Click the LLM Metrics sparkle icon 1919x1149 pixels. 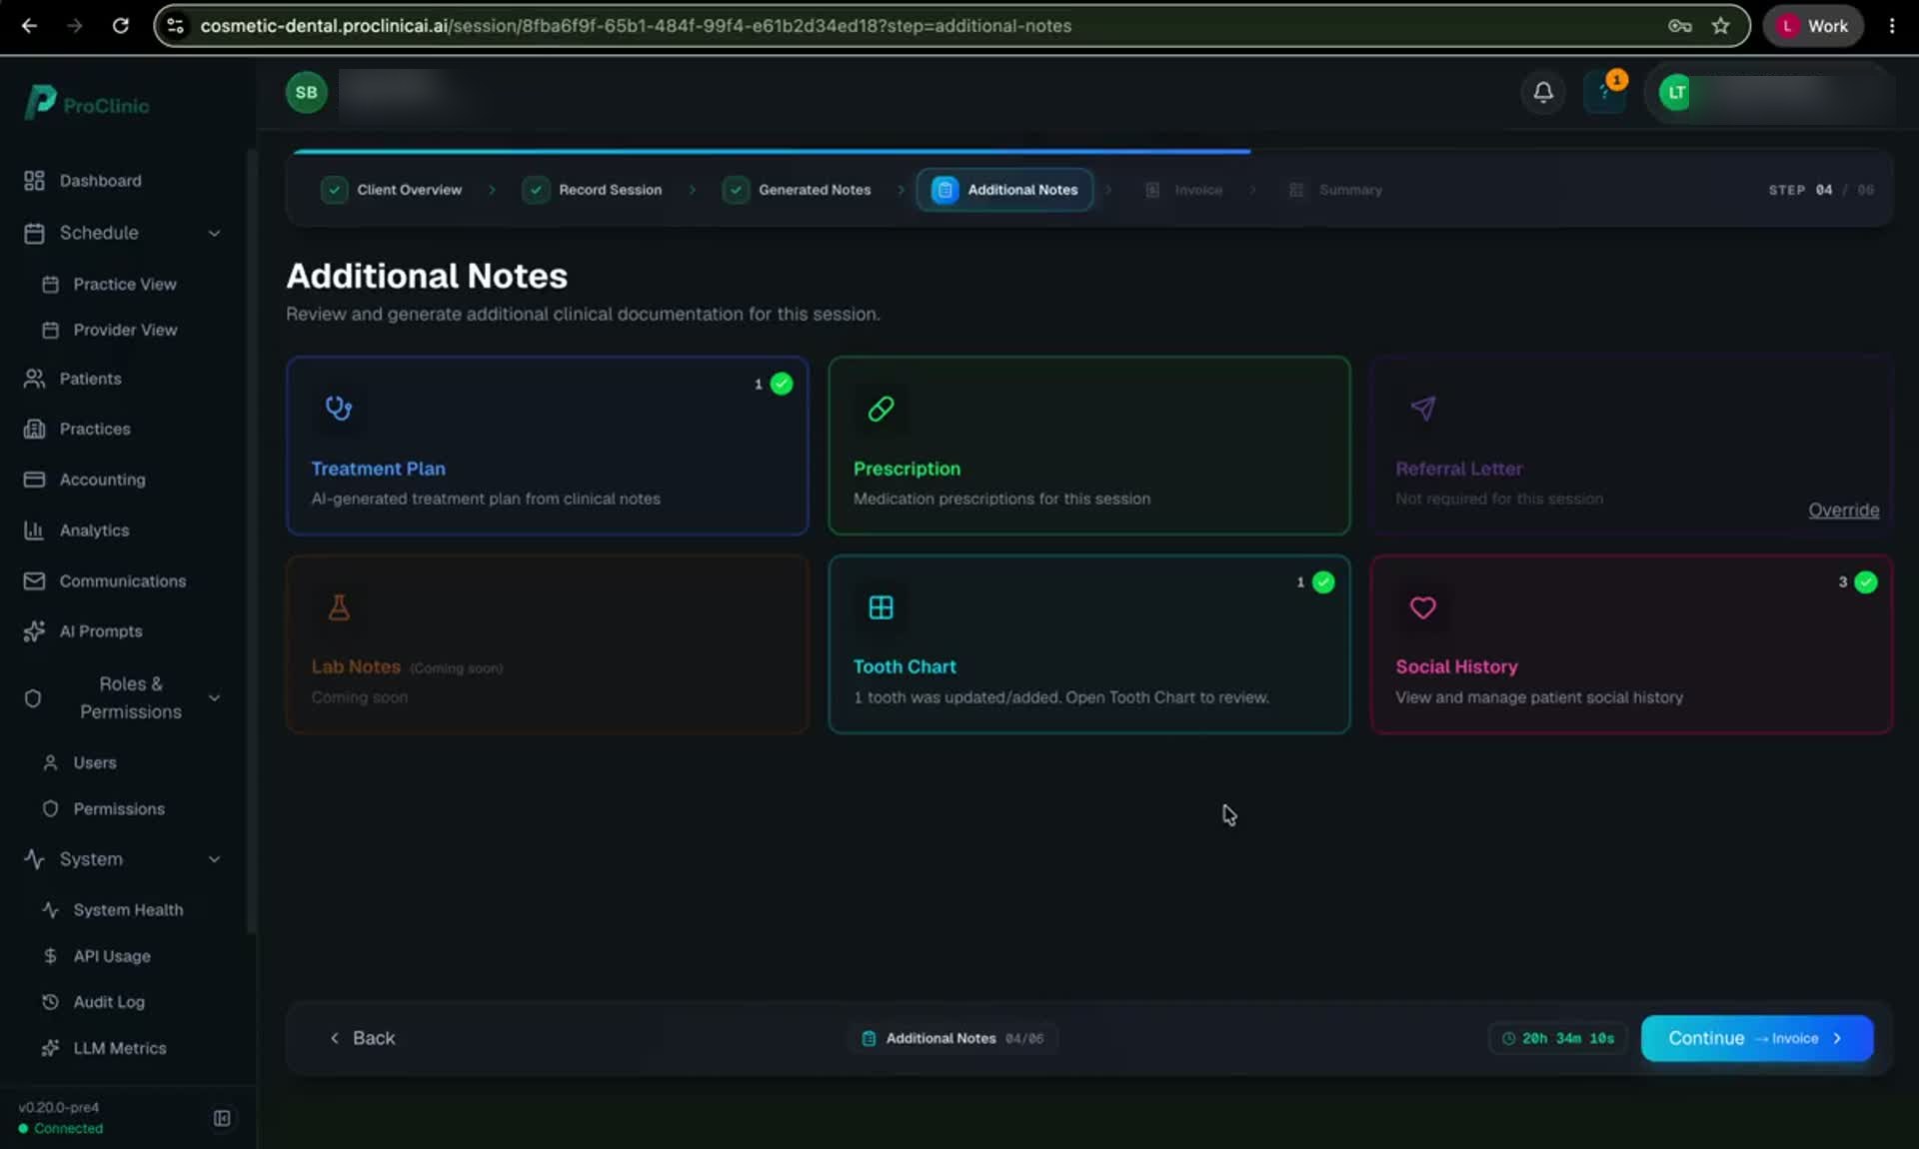point(50,1048)
